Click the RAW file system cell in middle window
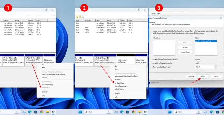The image size is (224, 115). [x=87, y=27]
